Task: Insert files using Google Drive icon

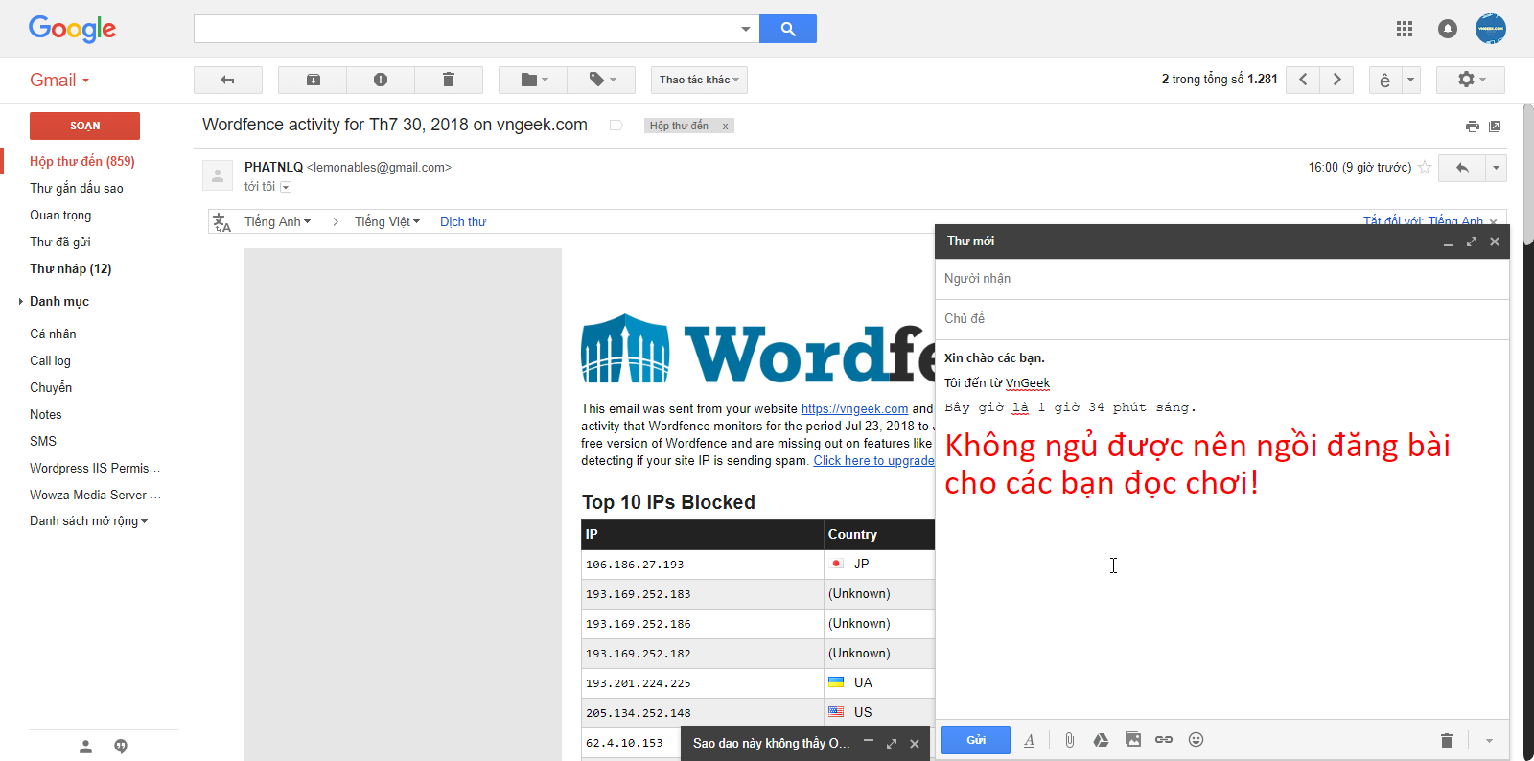Action: (1101, 740)
